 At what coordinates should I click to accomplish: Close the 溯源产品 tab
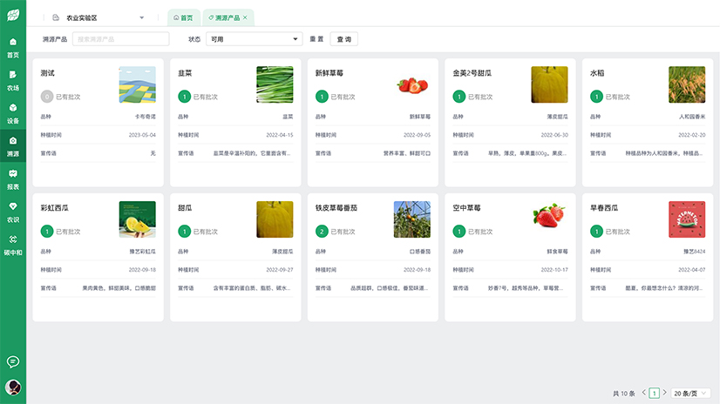(x=245, y=17)
